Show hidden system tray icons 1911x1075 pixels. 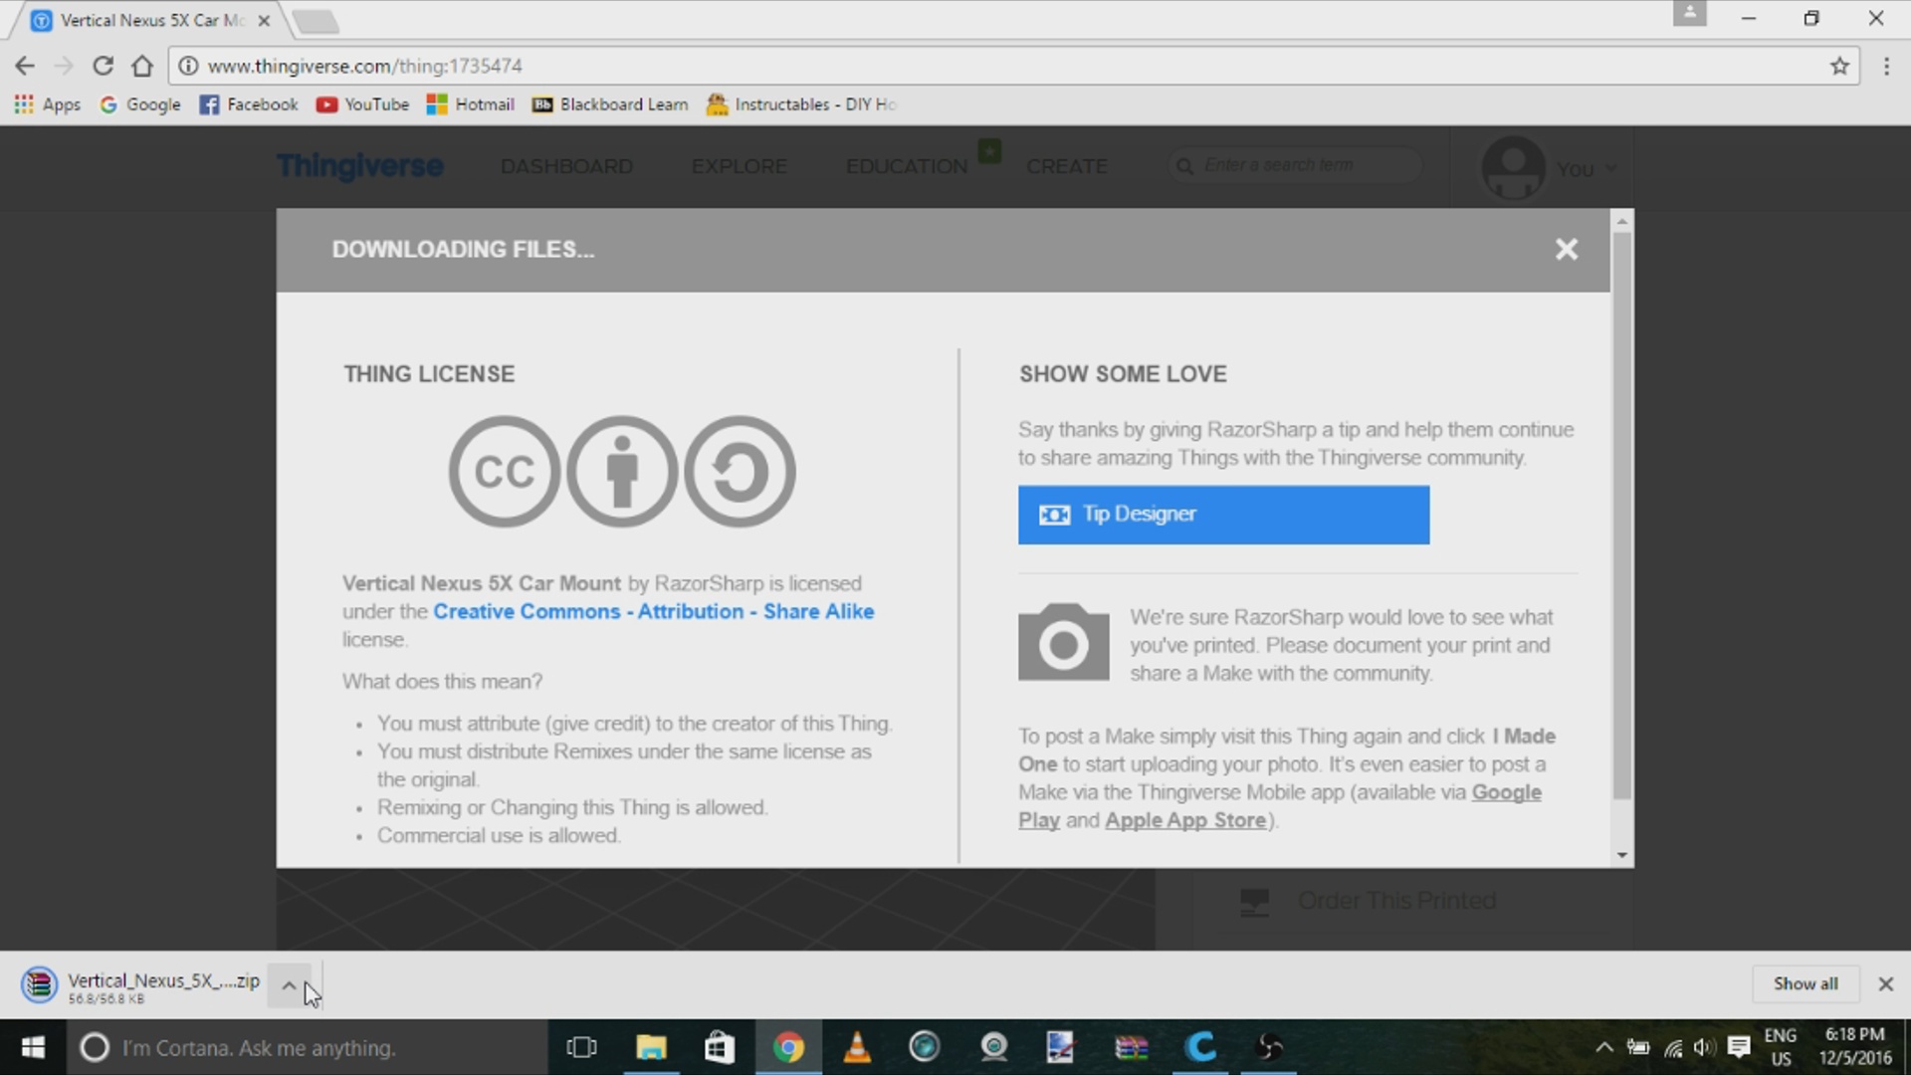[1603, 1047]
